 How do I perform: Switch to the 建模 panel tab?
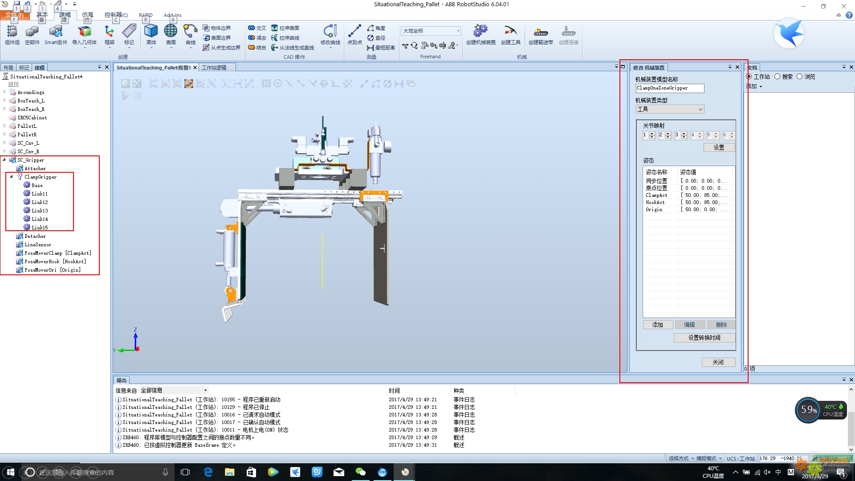pos(40,68)
